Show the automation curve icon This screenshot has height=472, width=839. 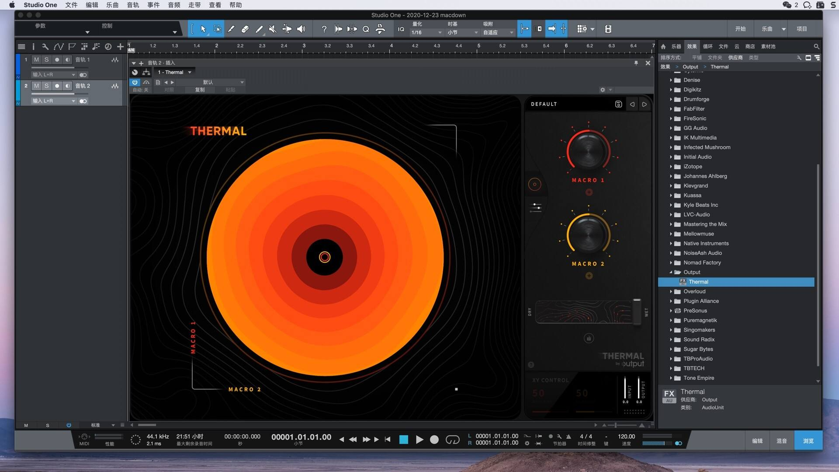(58, 46)
